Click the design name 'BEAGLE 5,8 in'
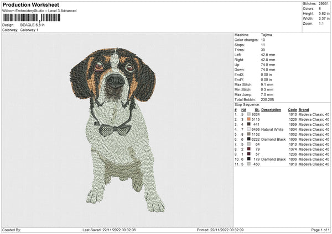Image resolution: width=332 pixels, height=234 pixels. (33, 25)
